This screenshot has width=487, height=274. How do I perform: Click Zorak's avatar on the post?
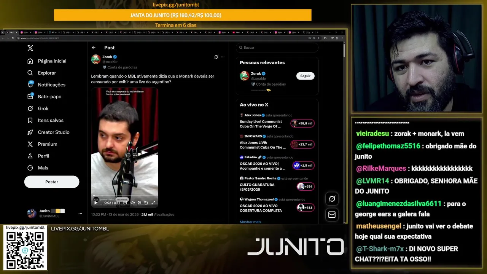click(96, 59)
